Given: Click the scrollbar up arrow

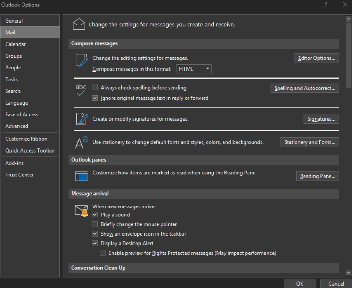Looking at the screenshot, I should pyautogui.click(x=349, y=19).
